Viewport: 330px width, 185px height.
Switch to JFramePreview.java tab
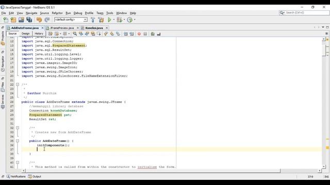coord(62,28)
